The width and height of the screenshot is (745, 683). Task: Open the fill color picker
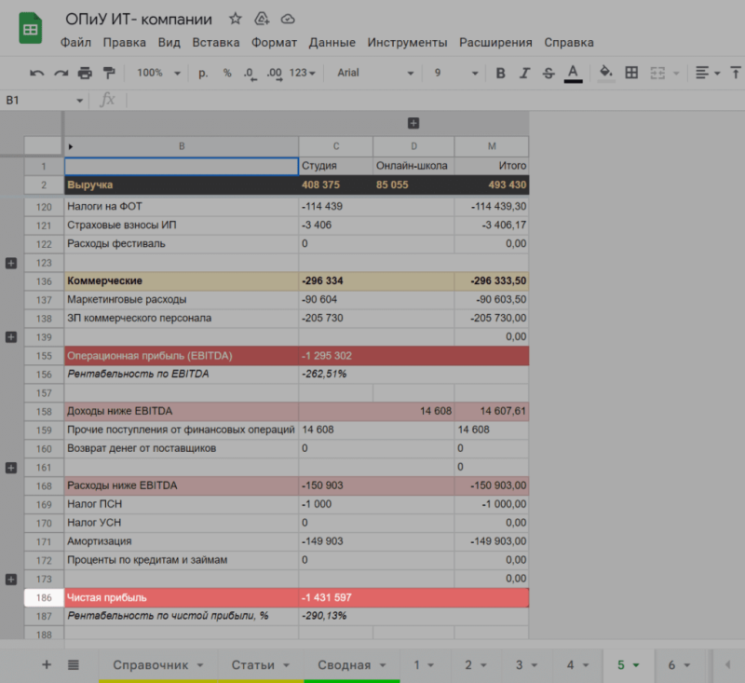coord(606,74)
